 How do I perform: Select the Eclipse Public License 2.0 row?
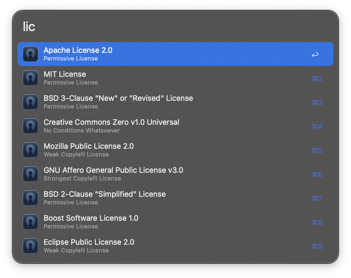pyautogui.click(x=136, y=246)
